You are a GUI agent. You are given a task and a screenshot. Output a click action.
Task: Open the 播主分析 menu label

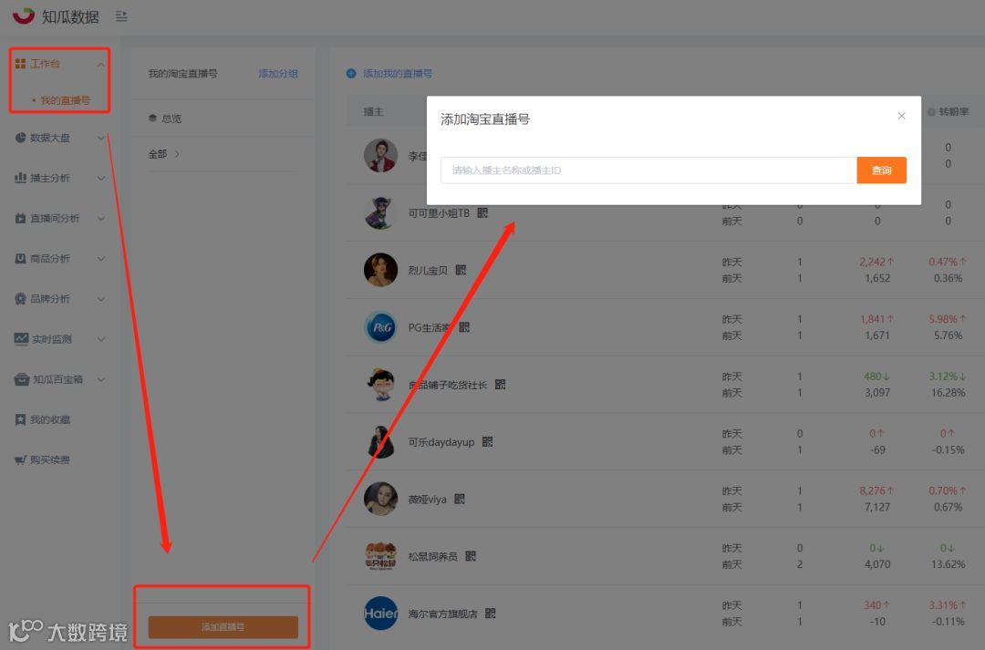coord(50,178)
